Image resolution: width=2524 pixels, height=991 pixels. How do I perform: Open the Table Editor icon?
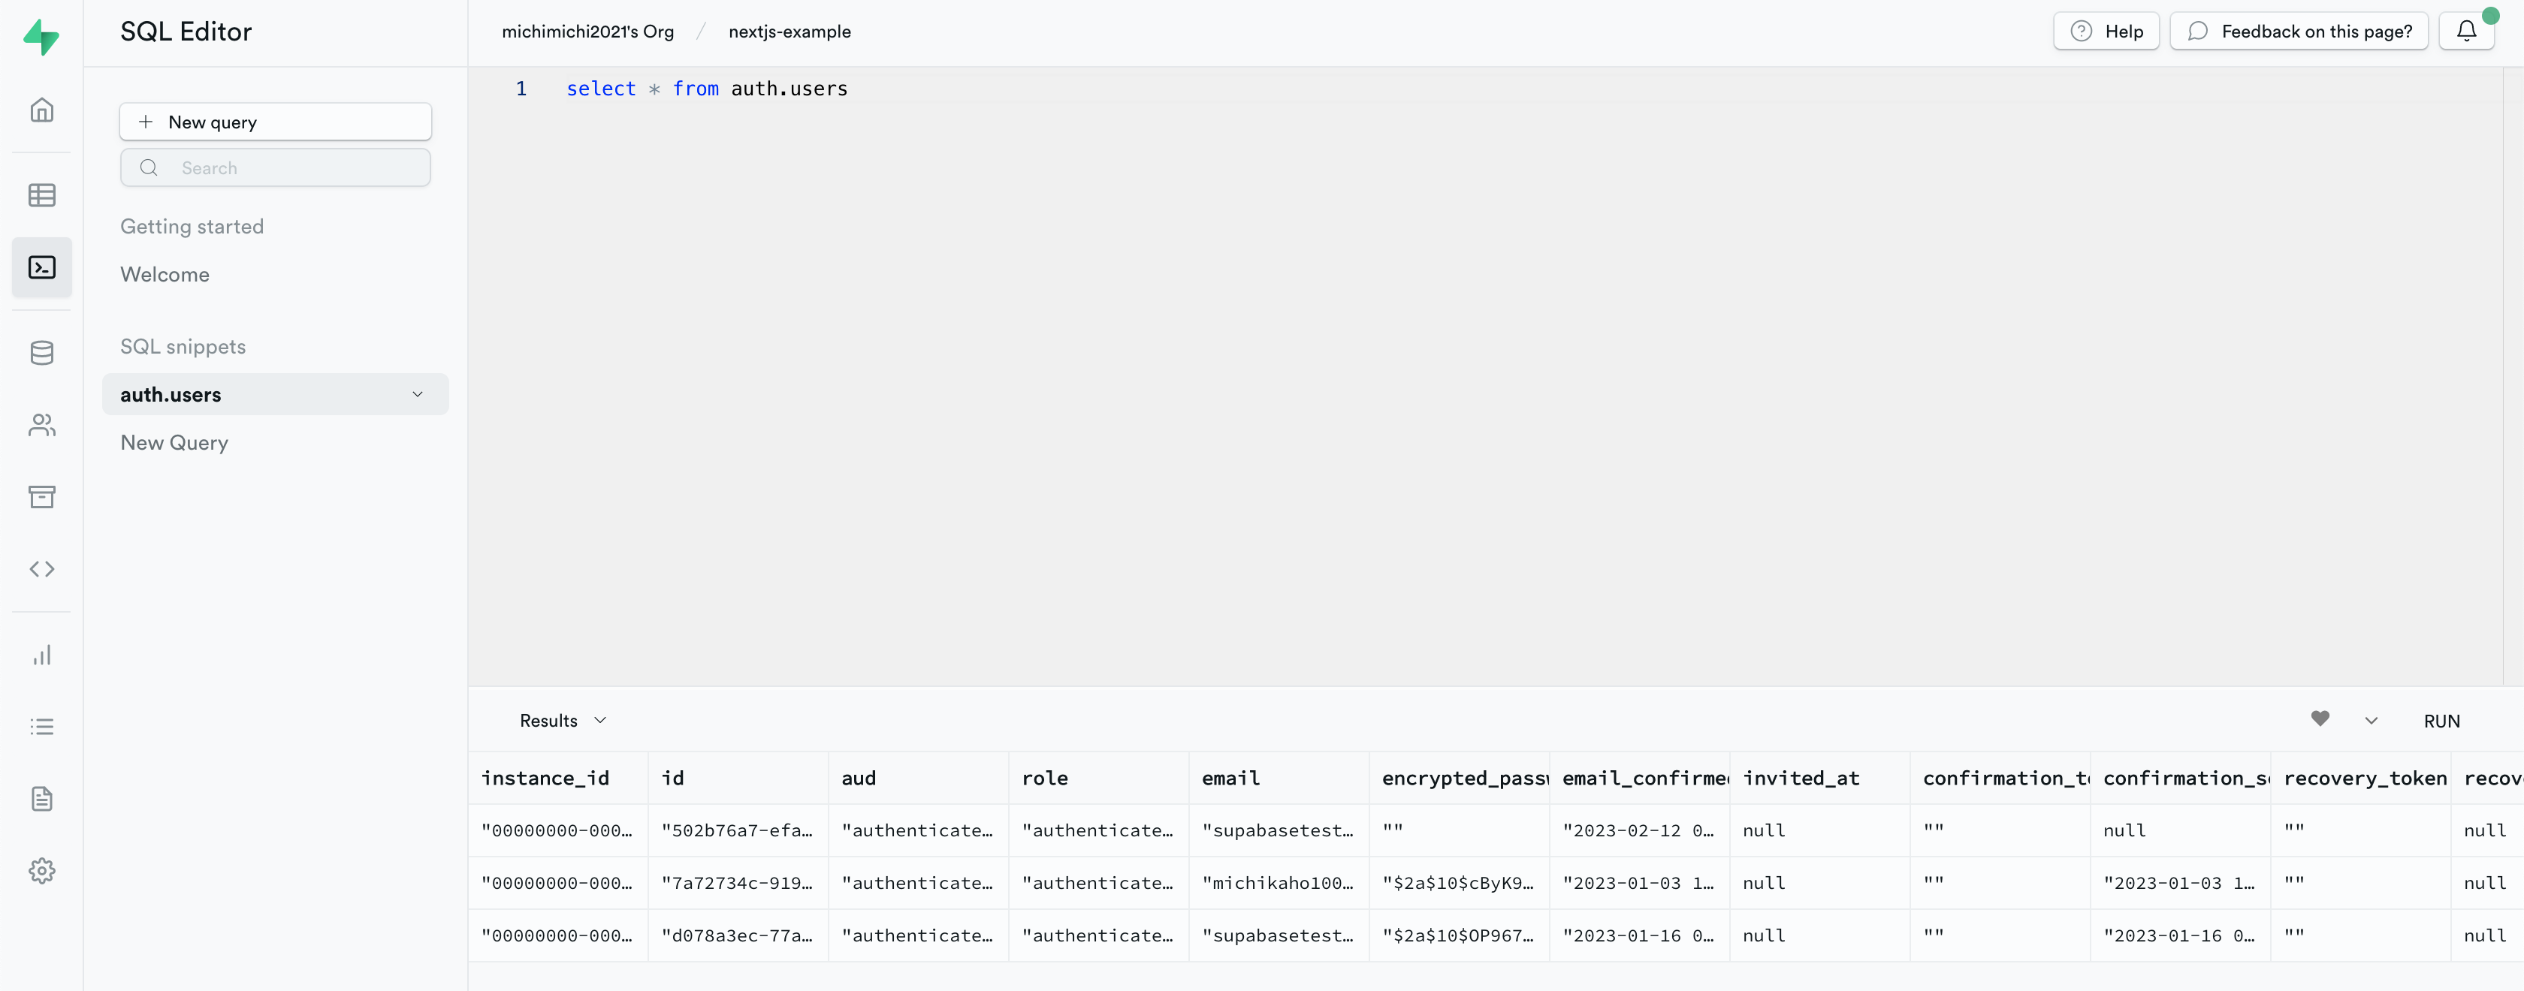[41, 195]
